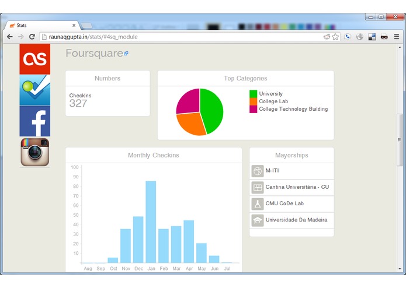Viewport: 406px width, 288px height.
Task: Open the Last.fm sidebar icon
Action: (x=34, y=59)
